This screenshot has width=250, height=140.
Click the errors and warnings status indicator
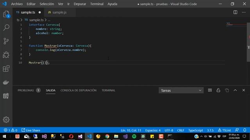(11, 130)
